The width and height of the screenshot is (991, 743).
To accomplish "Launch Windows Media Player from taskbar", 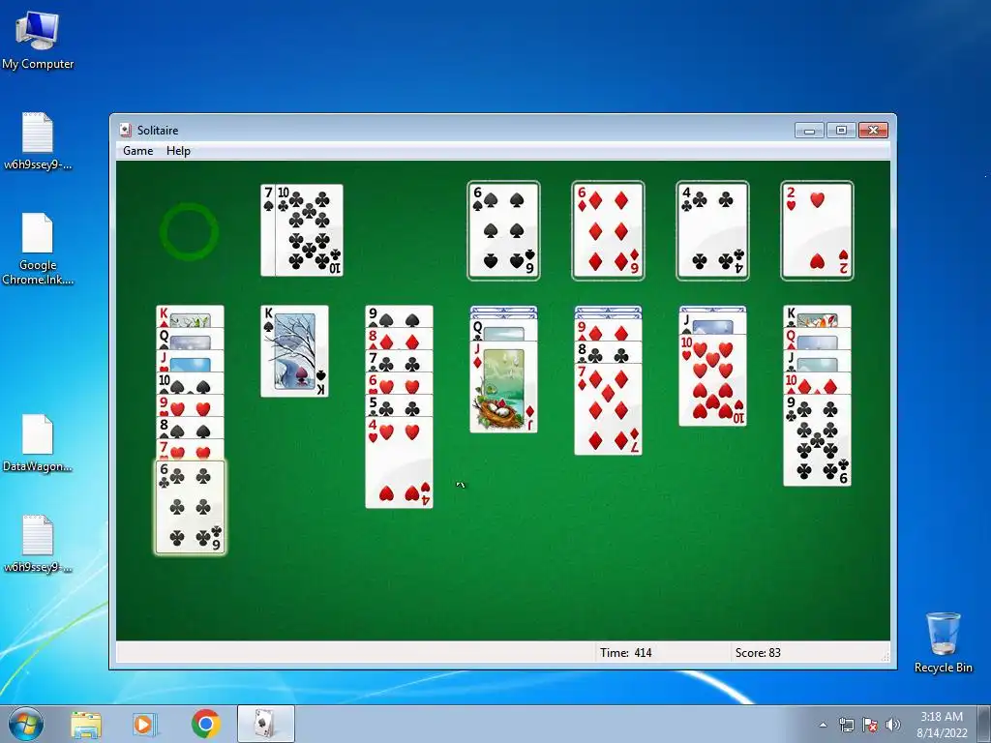I will click(145, 724).
